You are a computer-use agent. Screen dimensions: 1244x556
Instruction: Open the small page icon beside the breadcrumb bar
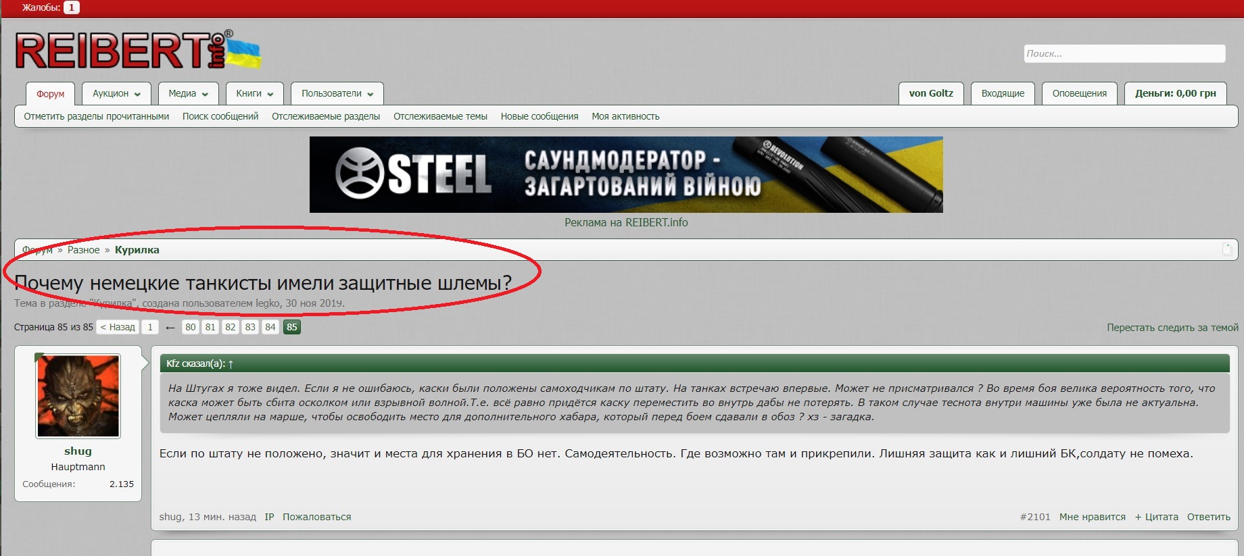(x=1227, y=249)
